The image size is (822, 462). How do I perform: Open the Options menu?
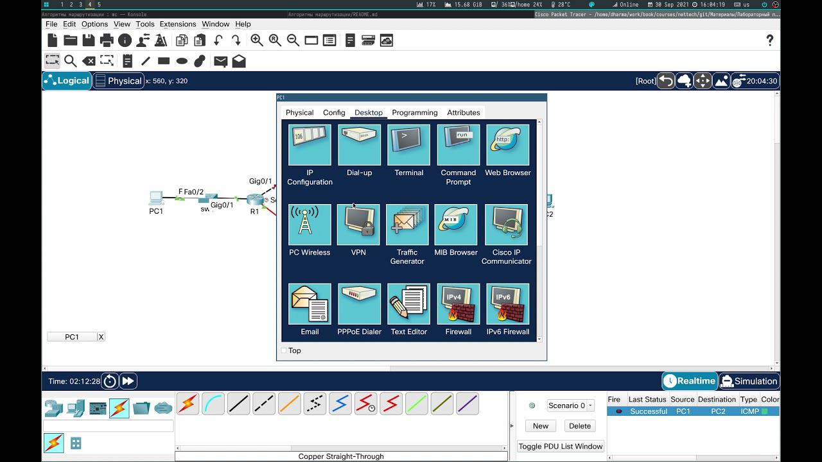pyautogui.click(x=94, y=24)
